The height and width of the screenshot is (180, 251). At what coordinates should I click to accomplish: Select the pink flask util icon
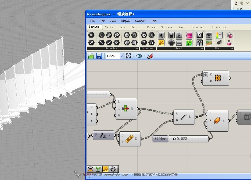[x=229, y=43]
